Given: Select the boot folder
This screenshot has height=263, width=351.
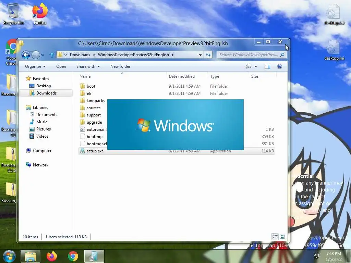Looking at the screenshot, I should tap(91, 86).
